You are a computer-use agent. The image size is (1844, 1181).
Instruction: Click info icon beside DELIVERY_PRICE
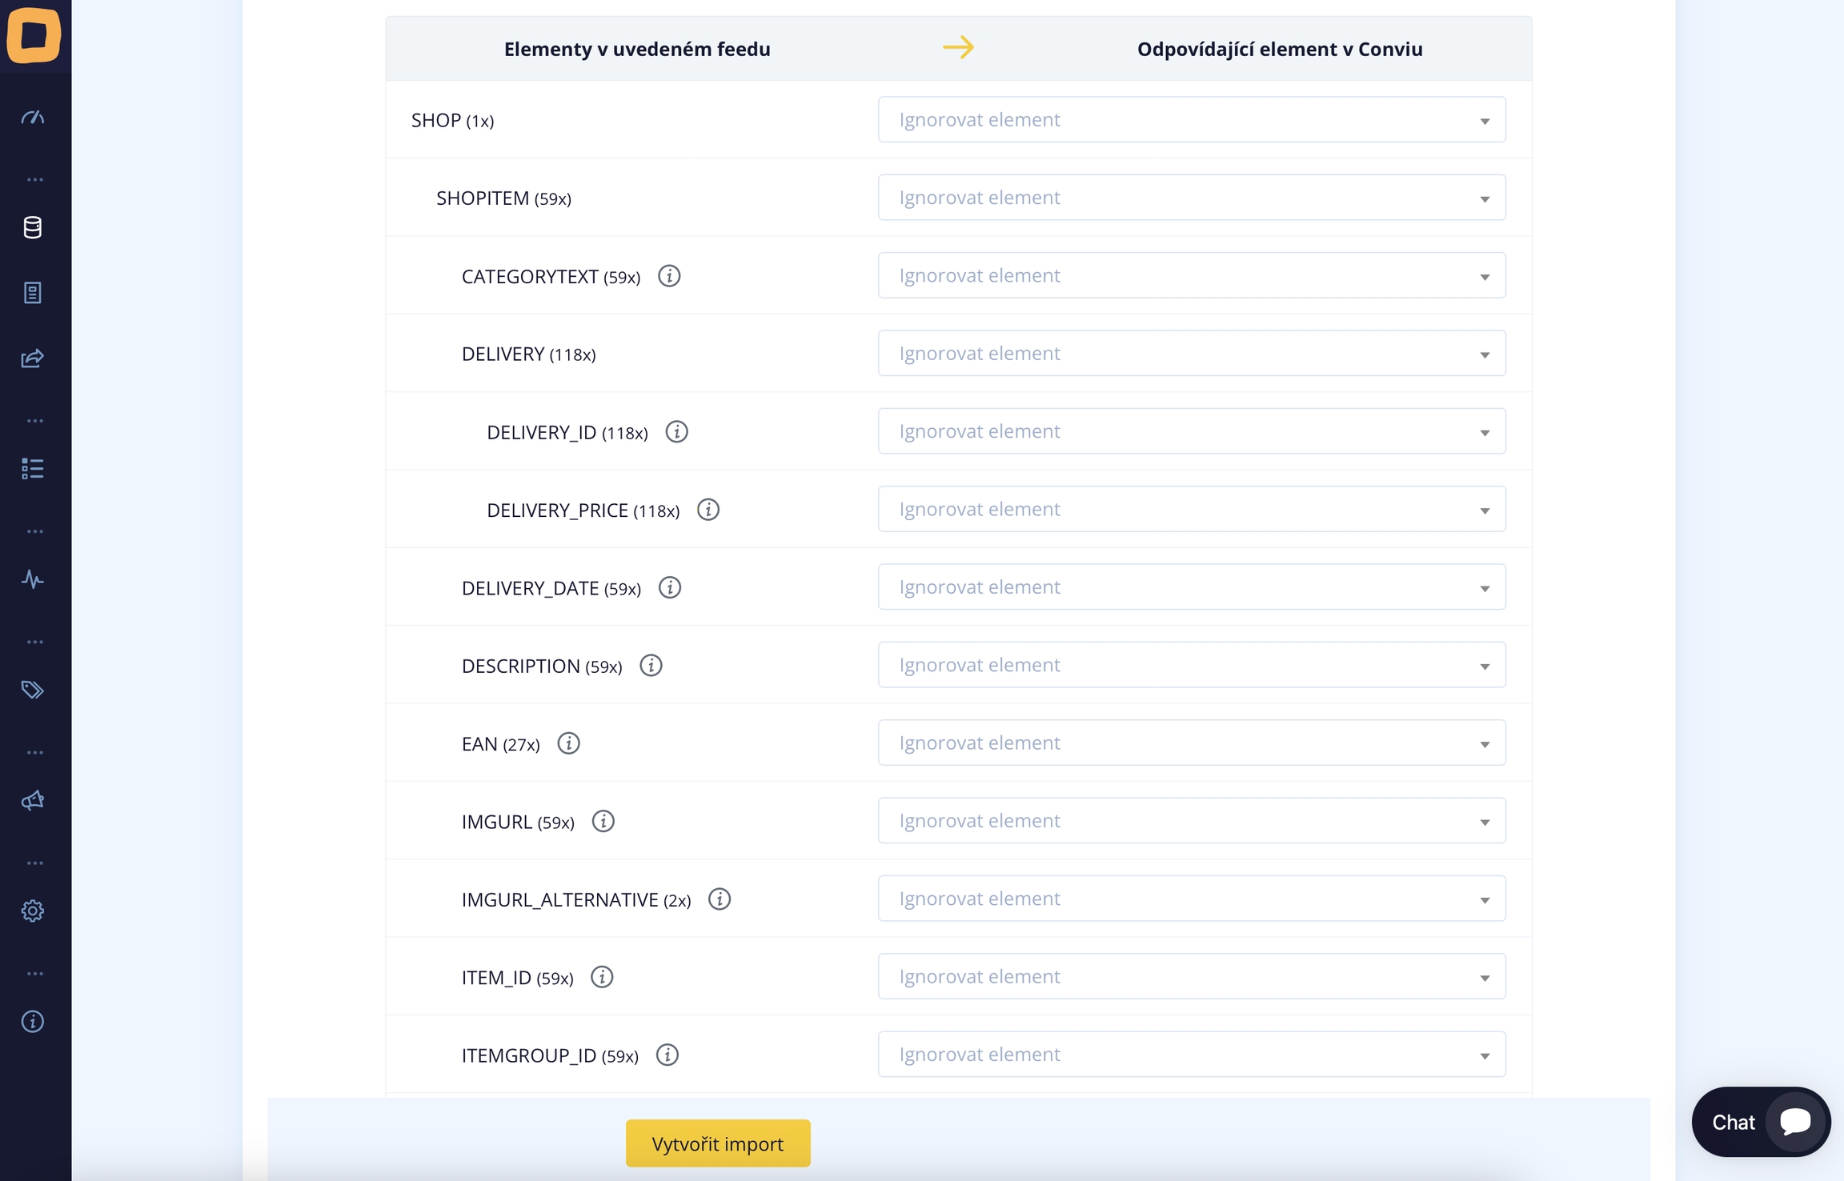point(708,510)
